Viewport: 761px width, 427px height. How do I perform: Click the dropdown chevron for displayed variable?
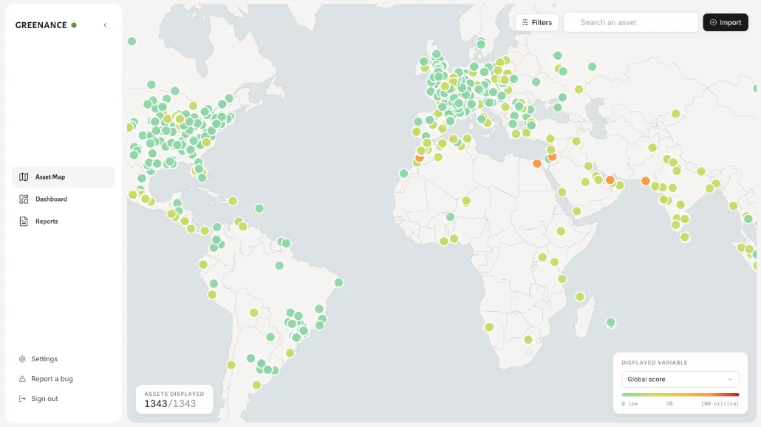[x=730, y=380]
